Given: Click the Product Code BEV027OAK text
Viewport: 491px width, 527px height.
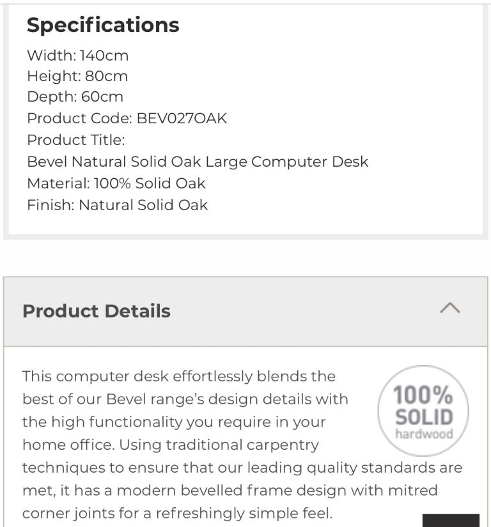Looking at the screenshot, I should 127,118.
